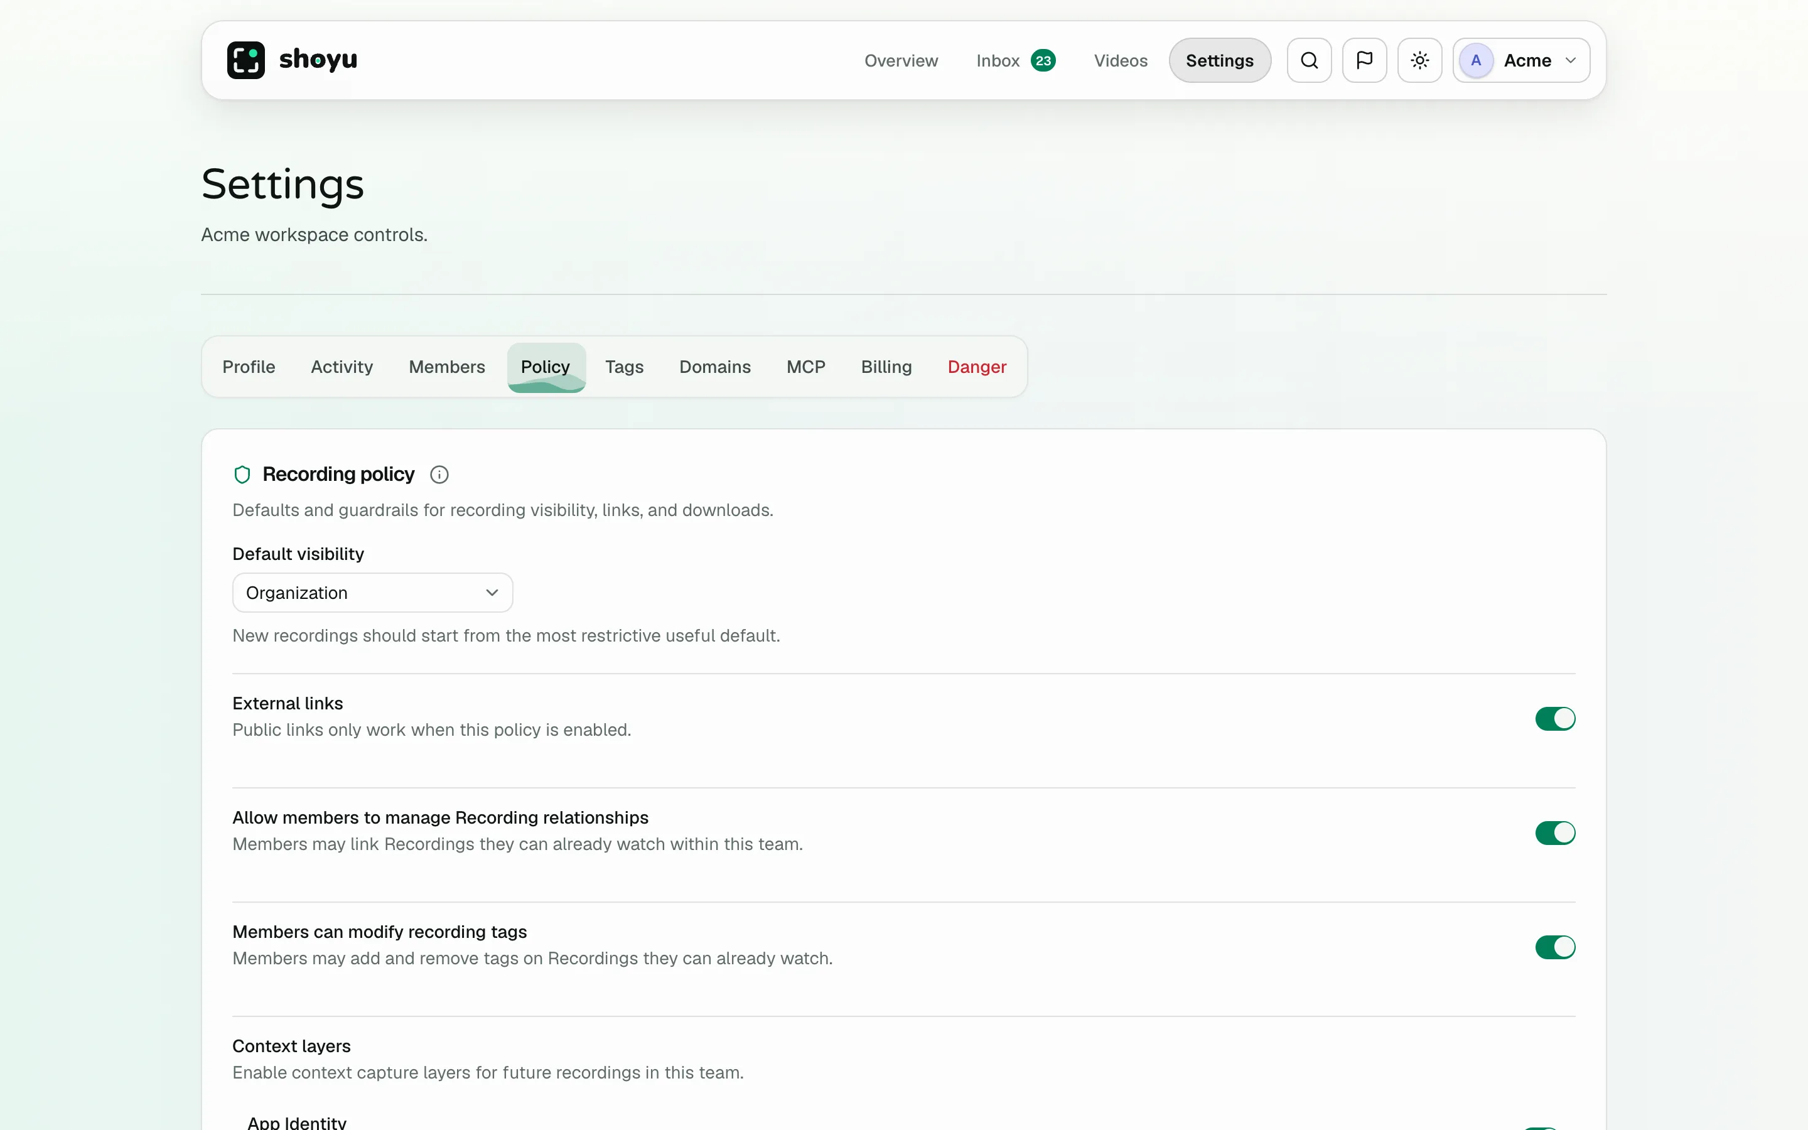Image resolution: width=1808 pixels, height=1130 pixels.
Task: Click the Recording policy heading text
Action: click(x=338, y=475)
